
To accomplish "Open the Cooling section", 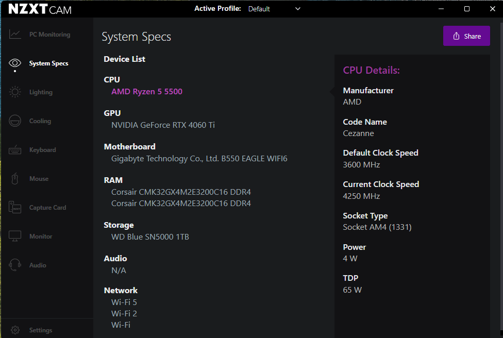I will (x=40, y=121).
